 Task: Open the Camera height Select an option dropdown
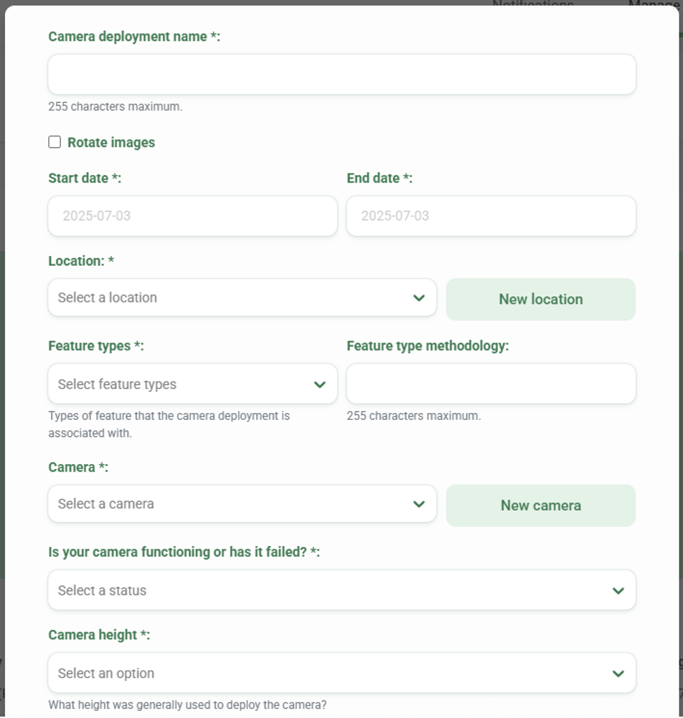click(x=329, y=673)
